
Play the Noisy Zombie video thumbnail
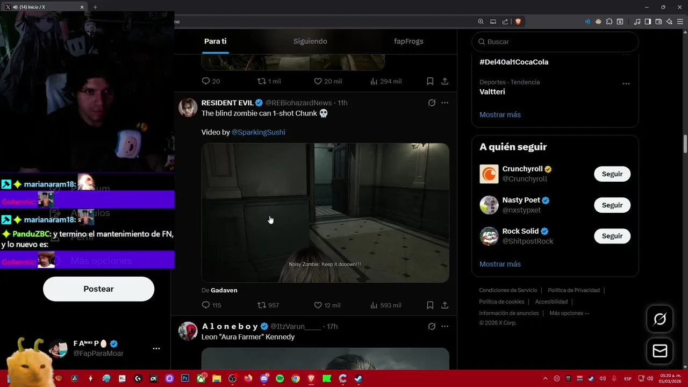click(x=325, y=213)
